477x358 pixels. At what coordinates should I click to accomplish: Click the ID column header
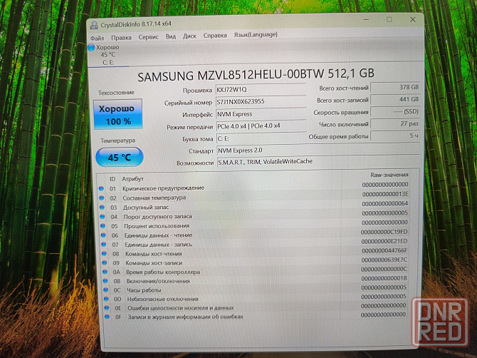pyautogui.click(x=112, y=179)
